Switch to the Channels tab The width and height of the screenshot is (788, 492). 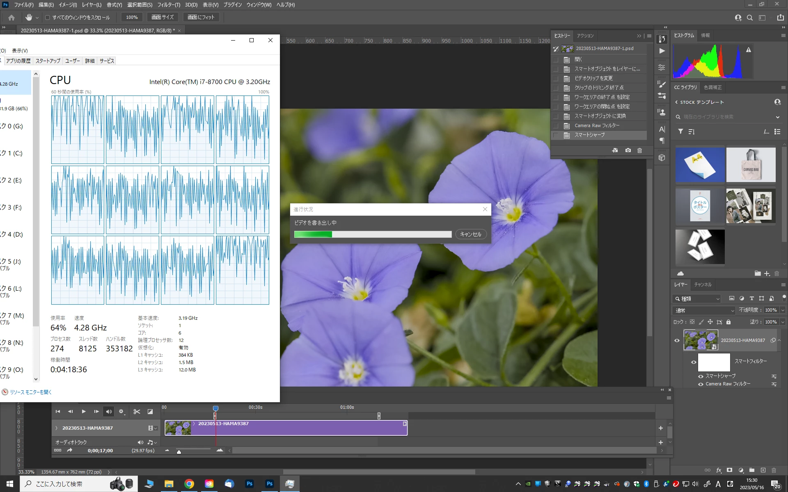703,285
